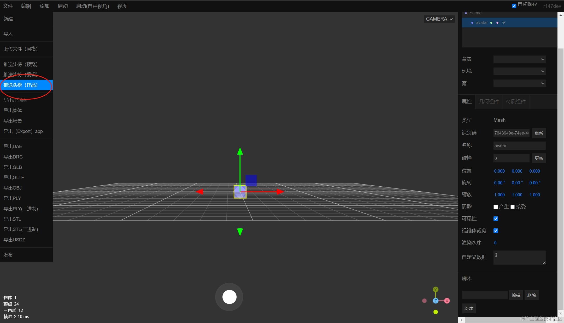Select avatar item in Scene outliner

click(x=481, y=23)
